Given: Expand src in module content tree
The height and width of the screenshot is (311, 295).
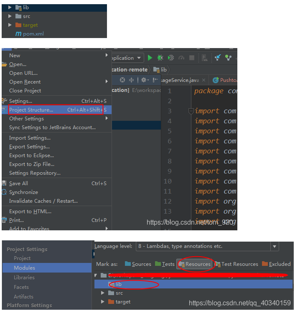Looking at the screenshot, I should click(x=102, y=293).
